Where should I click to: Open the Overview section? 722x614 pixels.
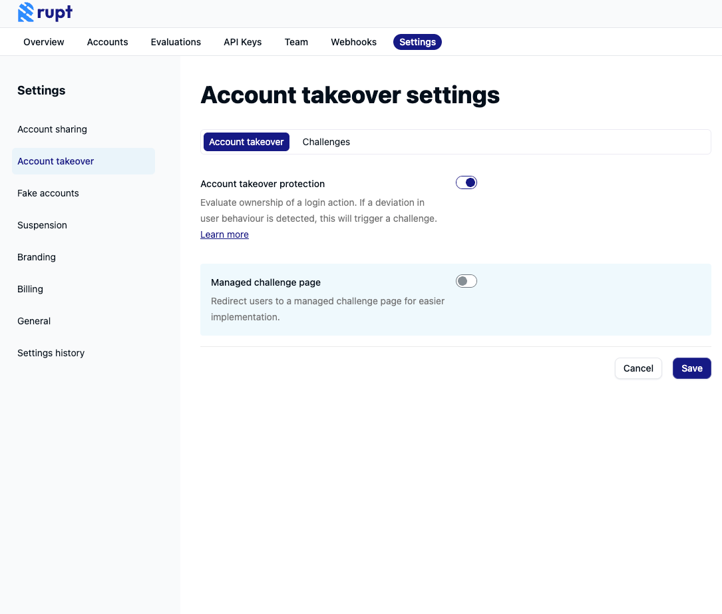pos(43,41)
